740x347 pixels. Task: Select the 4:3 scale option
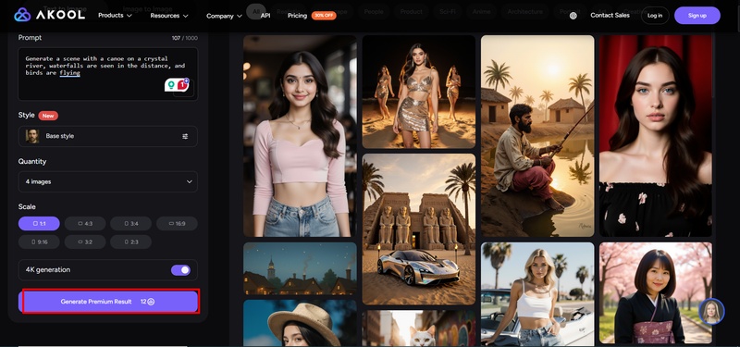point(85,223)
